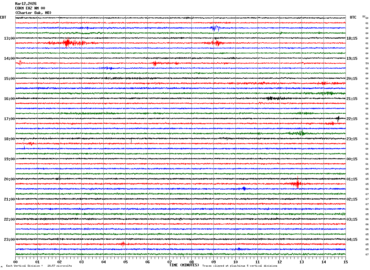Click the TIME (MINUTES) axis title
The height and width of the screenshot is (270, 370).
[x=184, y=265]
